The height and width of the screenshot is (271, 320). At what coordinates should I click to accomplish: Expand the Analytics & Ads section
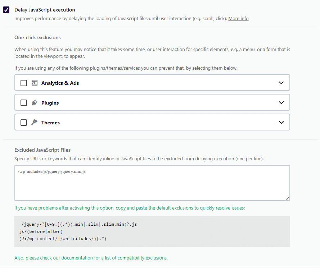click(281, 83)
